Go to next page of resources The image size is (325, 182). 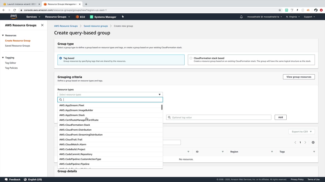tap(305, 142)
